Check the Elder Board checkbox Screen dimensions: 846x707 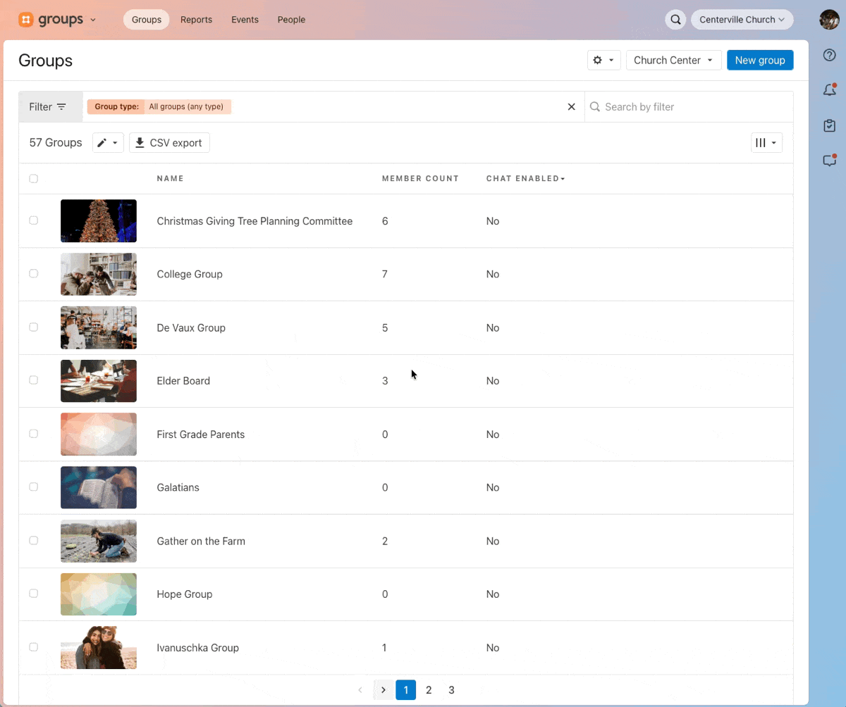point(33,380)
